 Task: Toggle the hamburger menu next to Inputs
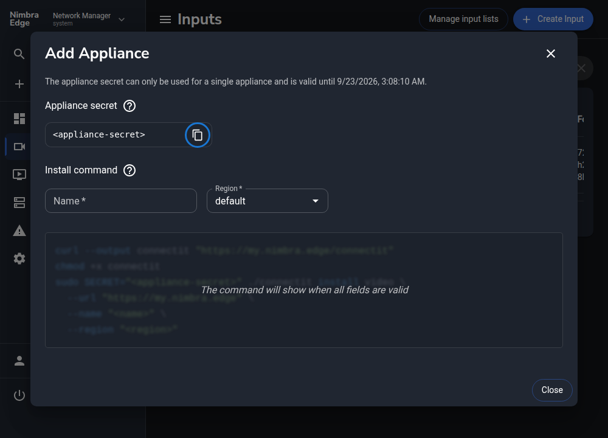[x=165, y=19]
